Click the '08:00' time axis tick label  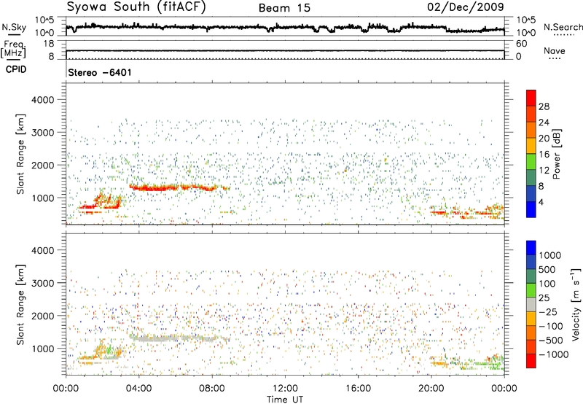[212, 389]
